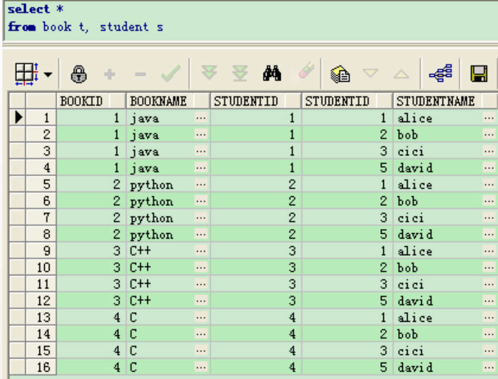Click the book STUDENTID cell in row 14

(x=256, y=334)
